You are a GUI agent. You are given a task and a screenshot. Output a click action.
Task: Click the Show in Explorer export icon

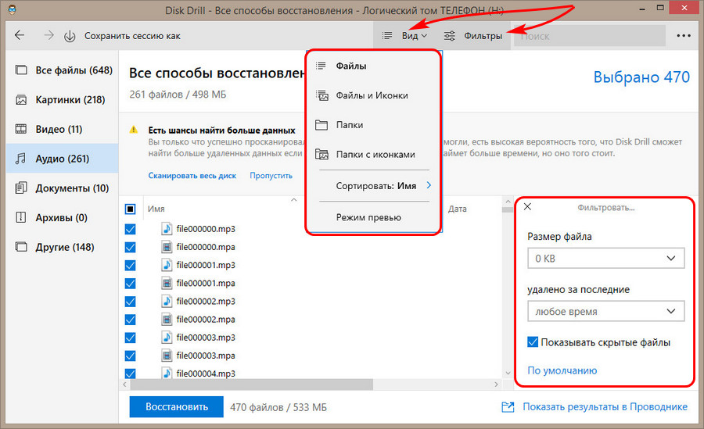508,407
